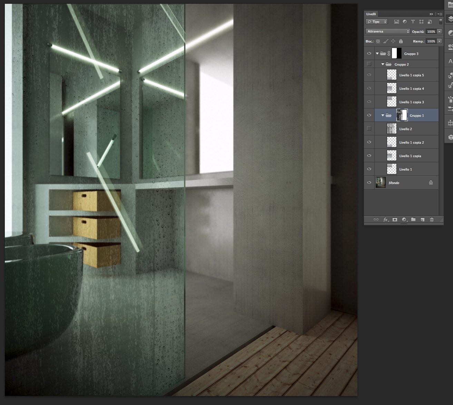Delete layer using the trash icon
453x405 pixels.
click(x=432, y=220)
